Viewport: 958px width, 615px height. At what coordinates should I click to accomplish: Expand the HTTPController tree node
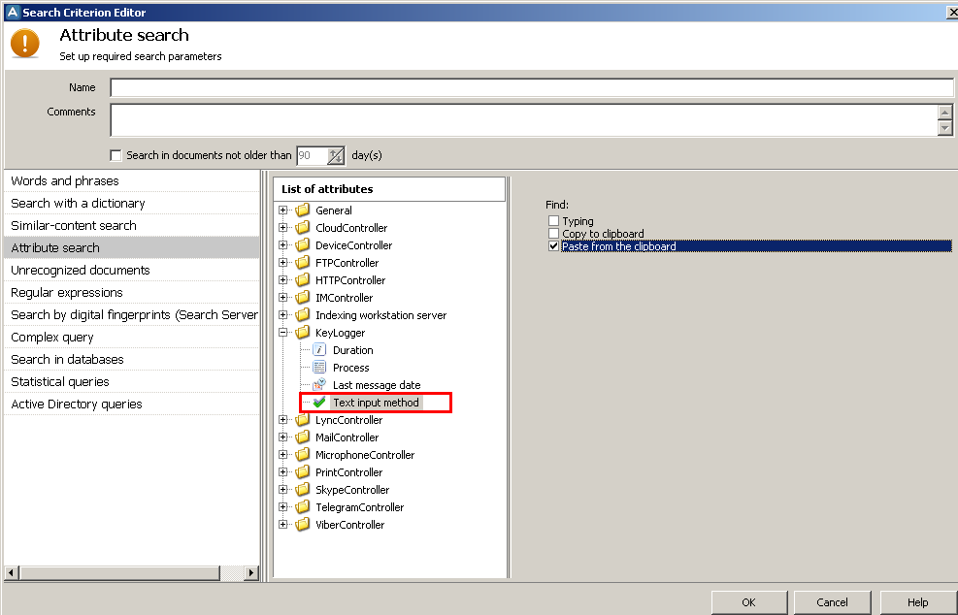pos(282,280)
